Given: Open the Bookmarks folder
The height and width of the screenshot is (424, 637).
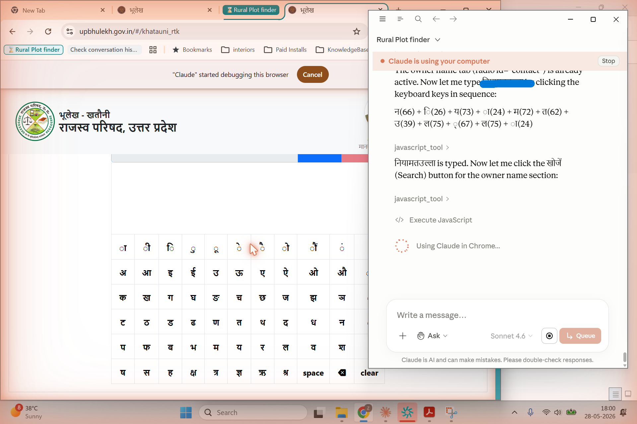Looking at the screenshot, I should pos(192,50).
